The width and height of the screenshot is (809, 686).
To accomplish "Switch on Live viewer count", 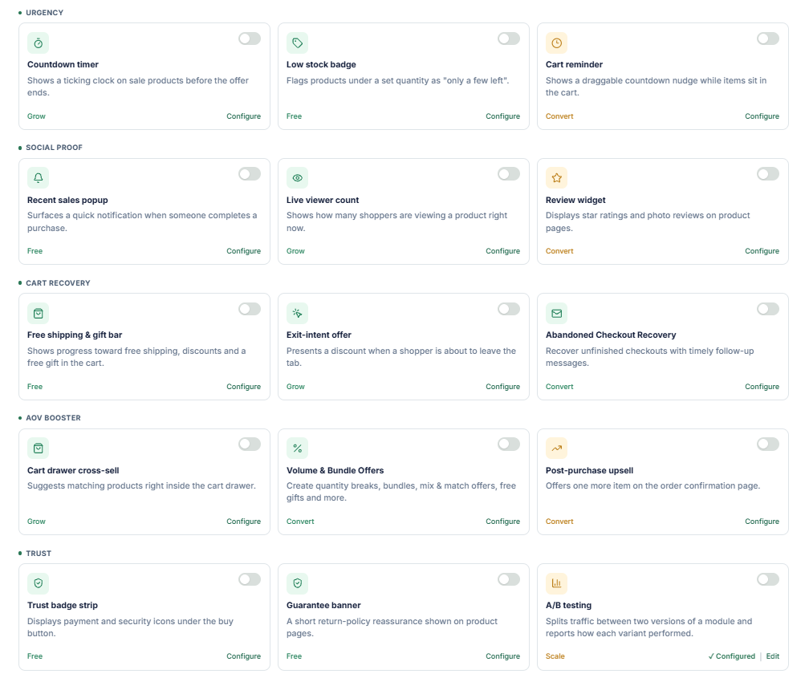I will (x=509, y=174).
